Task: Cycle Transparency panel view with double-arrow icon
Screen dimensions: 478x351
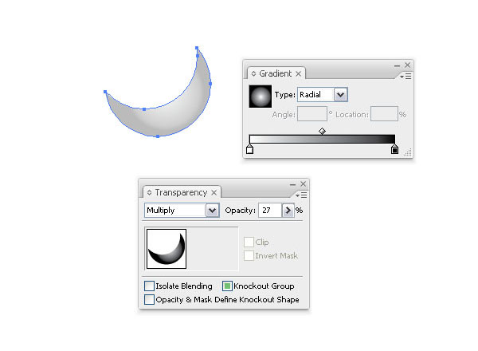Action: 150,192
